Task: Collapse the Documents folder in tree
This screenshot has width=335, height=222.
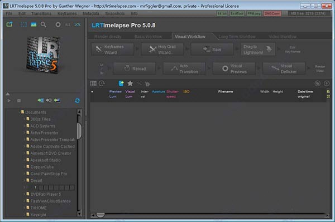Action: [20, 112]
